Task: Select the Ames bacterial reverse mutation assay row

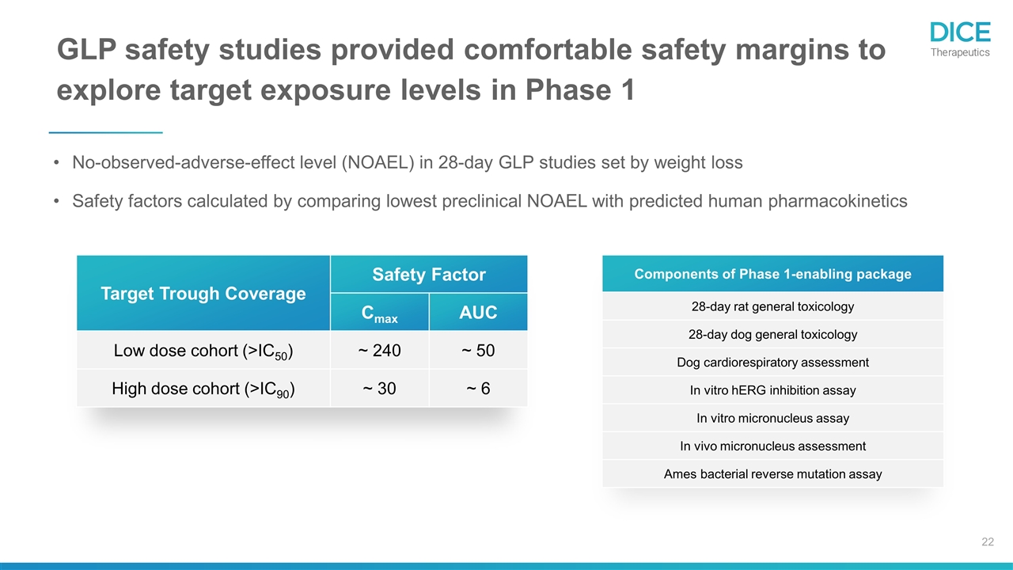Action: (772, 474)
